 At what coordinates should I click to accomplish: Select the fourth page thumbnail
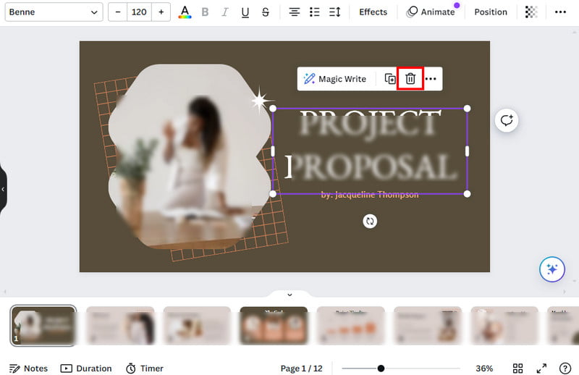coord(274,325)
